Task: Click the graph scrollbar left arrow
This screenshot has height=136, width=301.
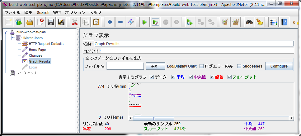Action: click(x=130, y=118)
